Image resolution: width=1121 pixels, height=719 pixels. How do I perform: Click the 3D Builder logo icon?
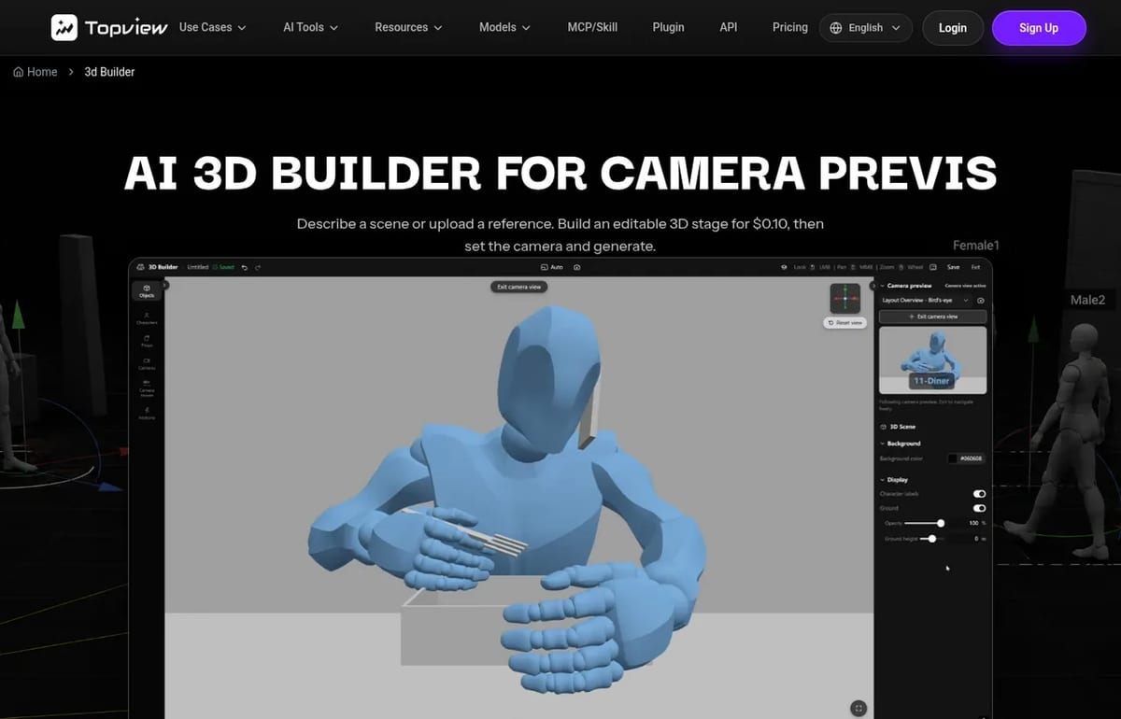[141, 267]
